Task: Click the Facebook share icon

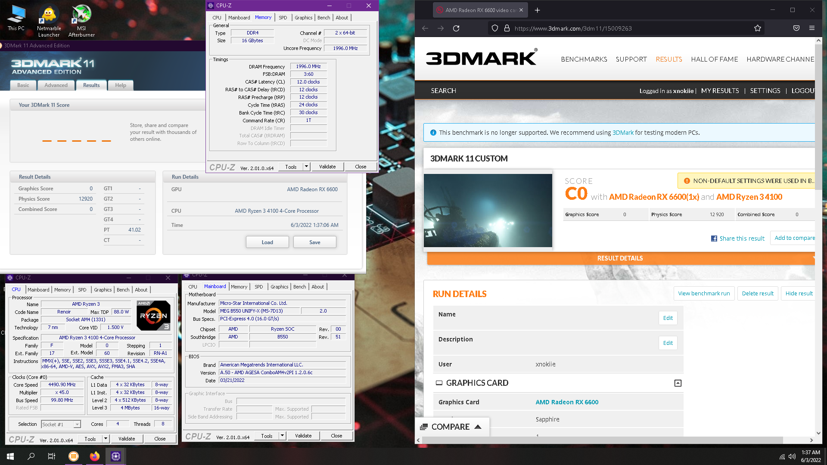Action: (714, 239)
